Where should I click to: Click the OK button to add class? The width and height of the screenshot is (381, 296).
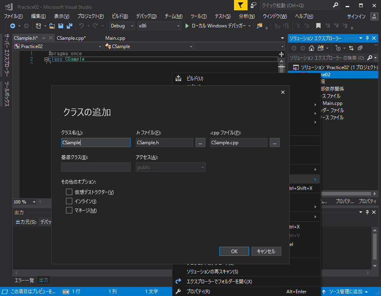tap(234, 251)
